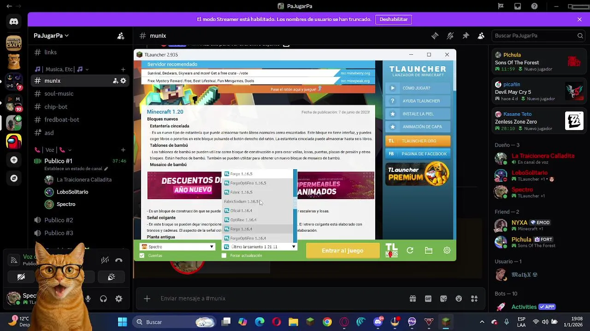This screenshot has width=590, height=331.
Task: Open TLauncher settings gear icon
Action: tap(447, 251)
